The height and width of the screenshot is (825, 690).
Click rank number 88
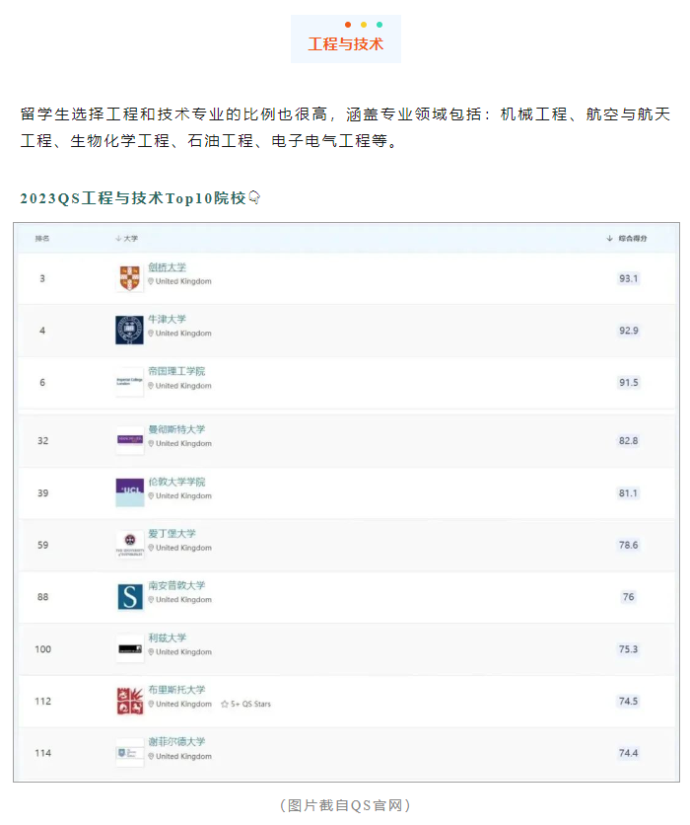43,597
